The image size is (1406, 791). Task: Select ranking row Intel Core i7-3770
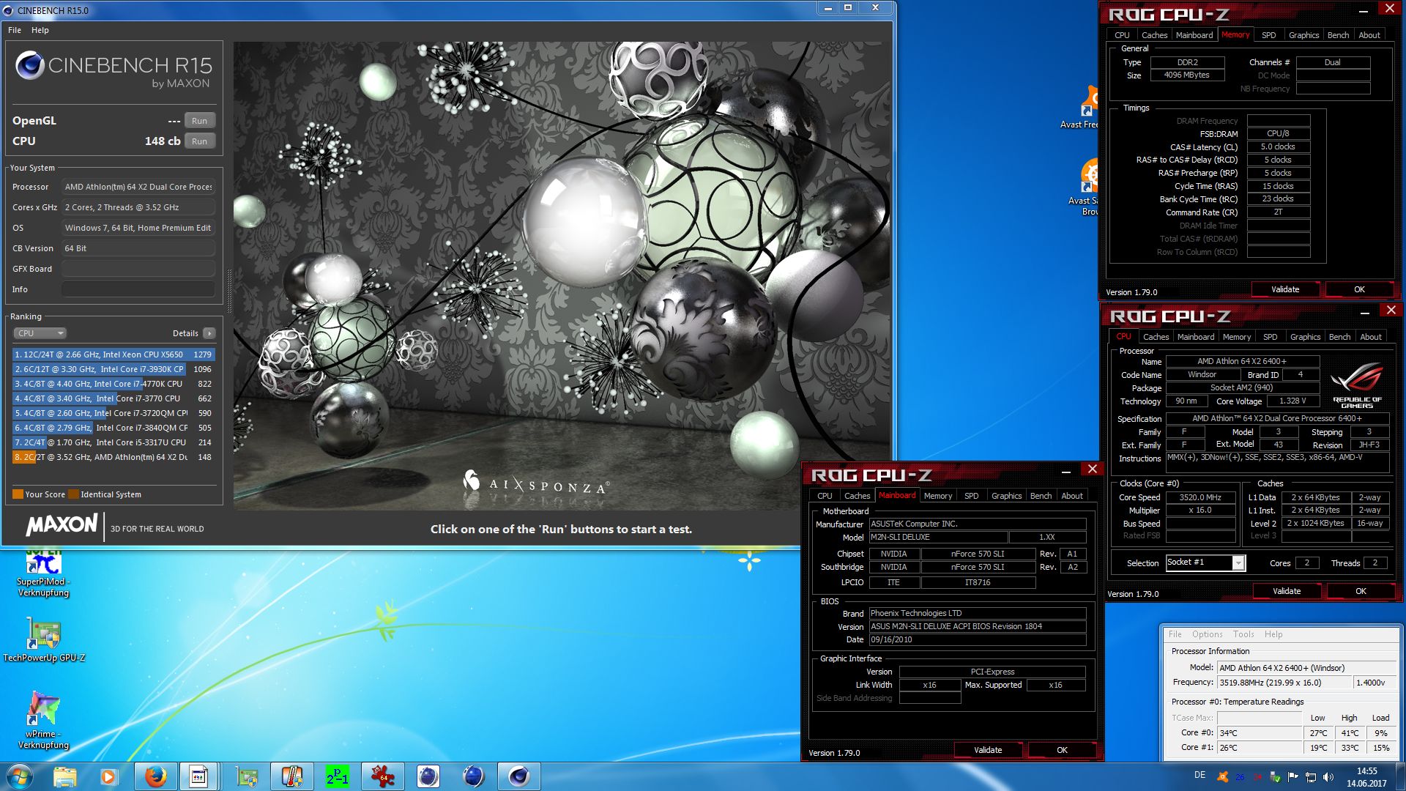(113, 398)
